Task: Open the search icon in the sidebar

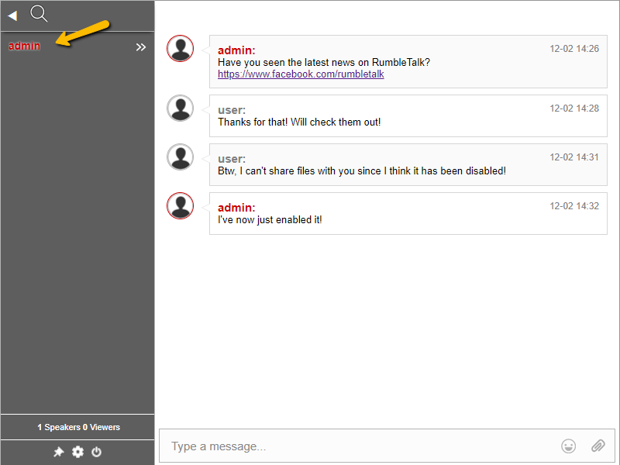Action: [x=38, y=13]
